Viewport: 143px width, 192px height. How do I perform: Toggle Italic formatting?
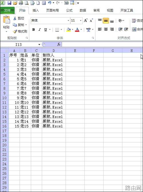[x=39, y=30]
